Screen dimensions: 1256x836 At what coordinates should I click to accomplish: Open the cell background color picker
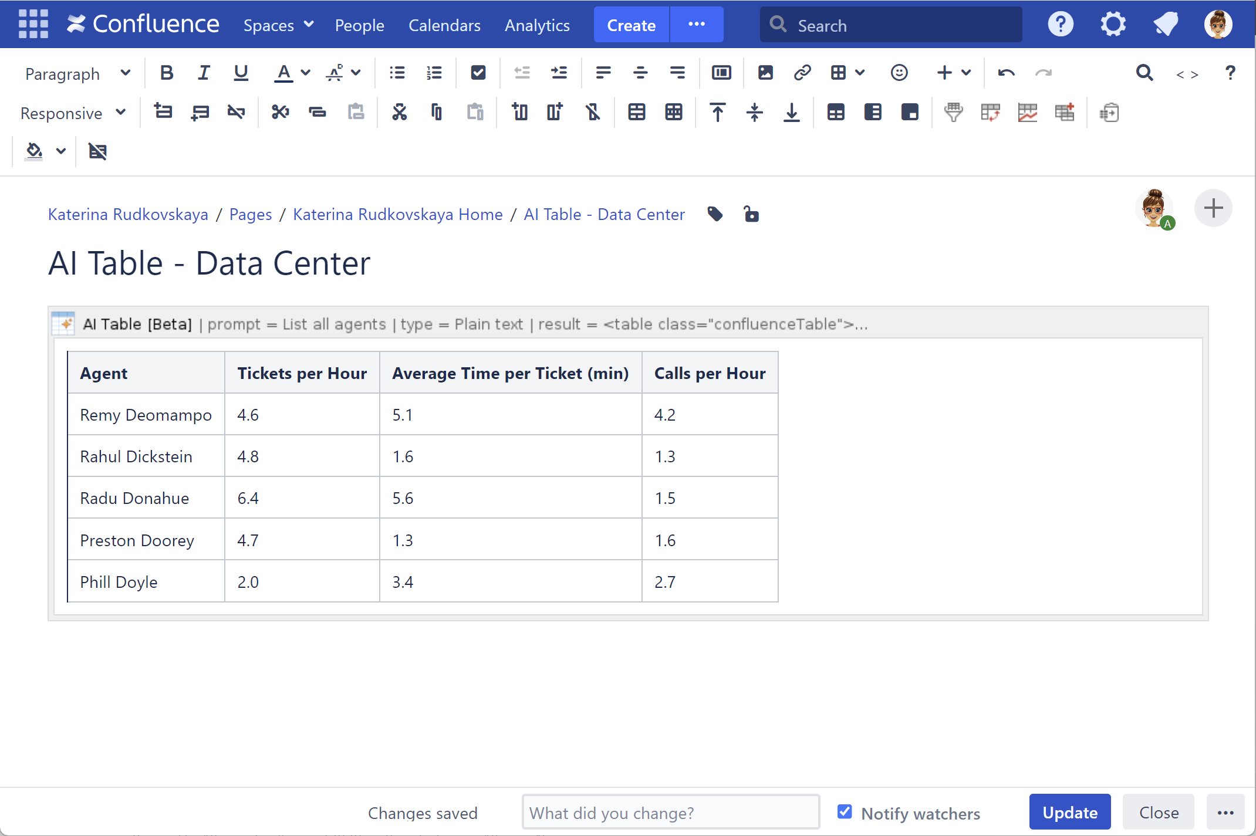pyautogui.click(x=35, y=151)
